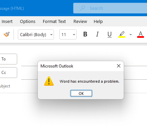Click the "Word has encountered a problem." message
The image size is (147, 136).
tap(89, 81)
